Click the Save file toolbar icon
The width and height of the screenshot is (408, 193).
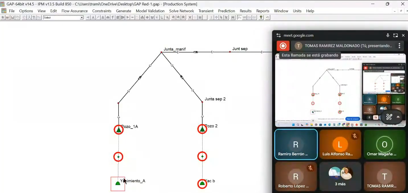click(13, 17)
